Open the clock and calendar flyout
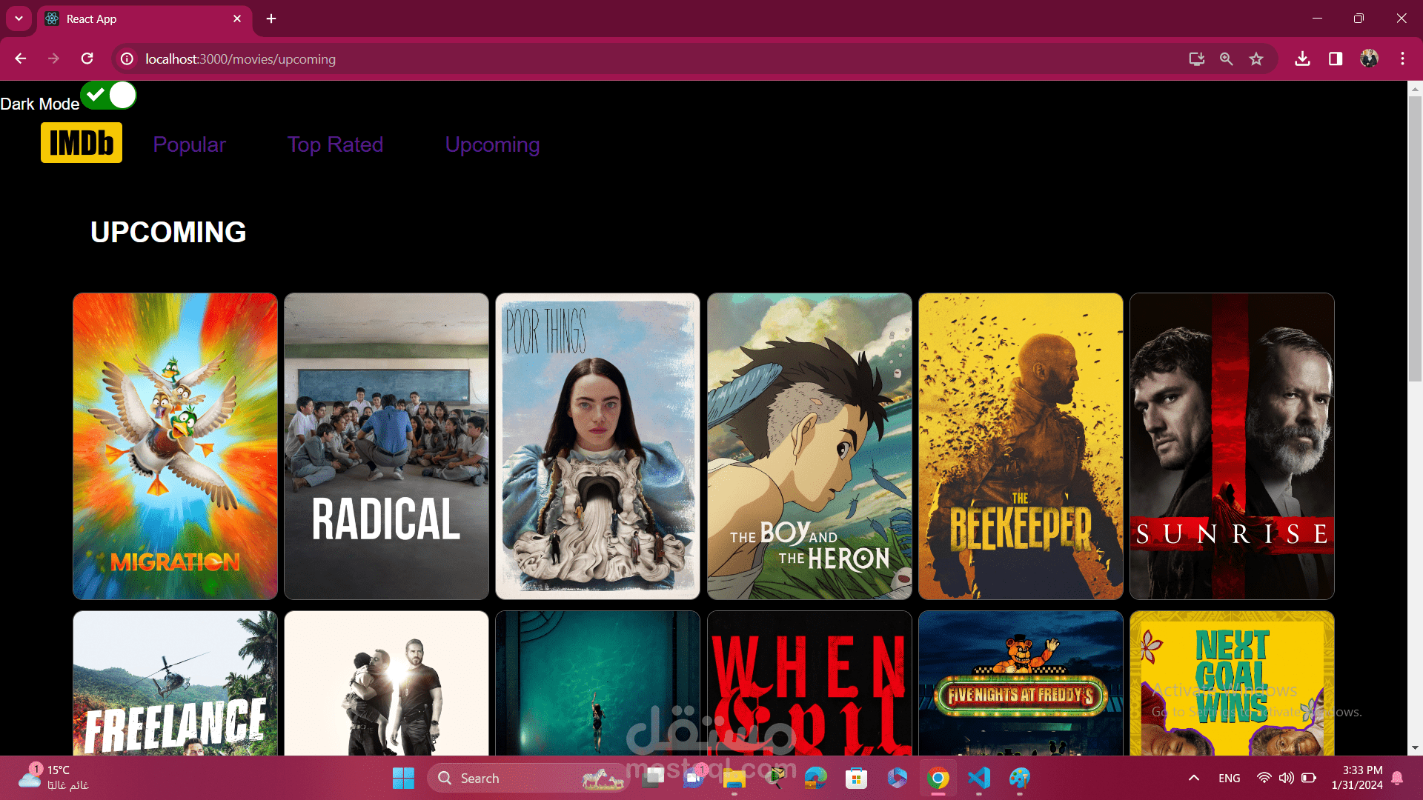Image resolution: width=1423 pixels, height=800 pixels. pos(1356,778)
